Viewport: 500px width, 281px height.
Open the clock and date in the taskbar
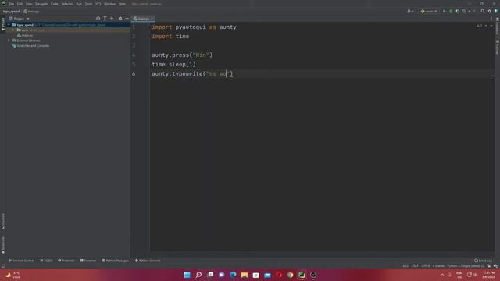489,275
